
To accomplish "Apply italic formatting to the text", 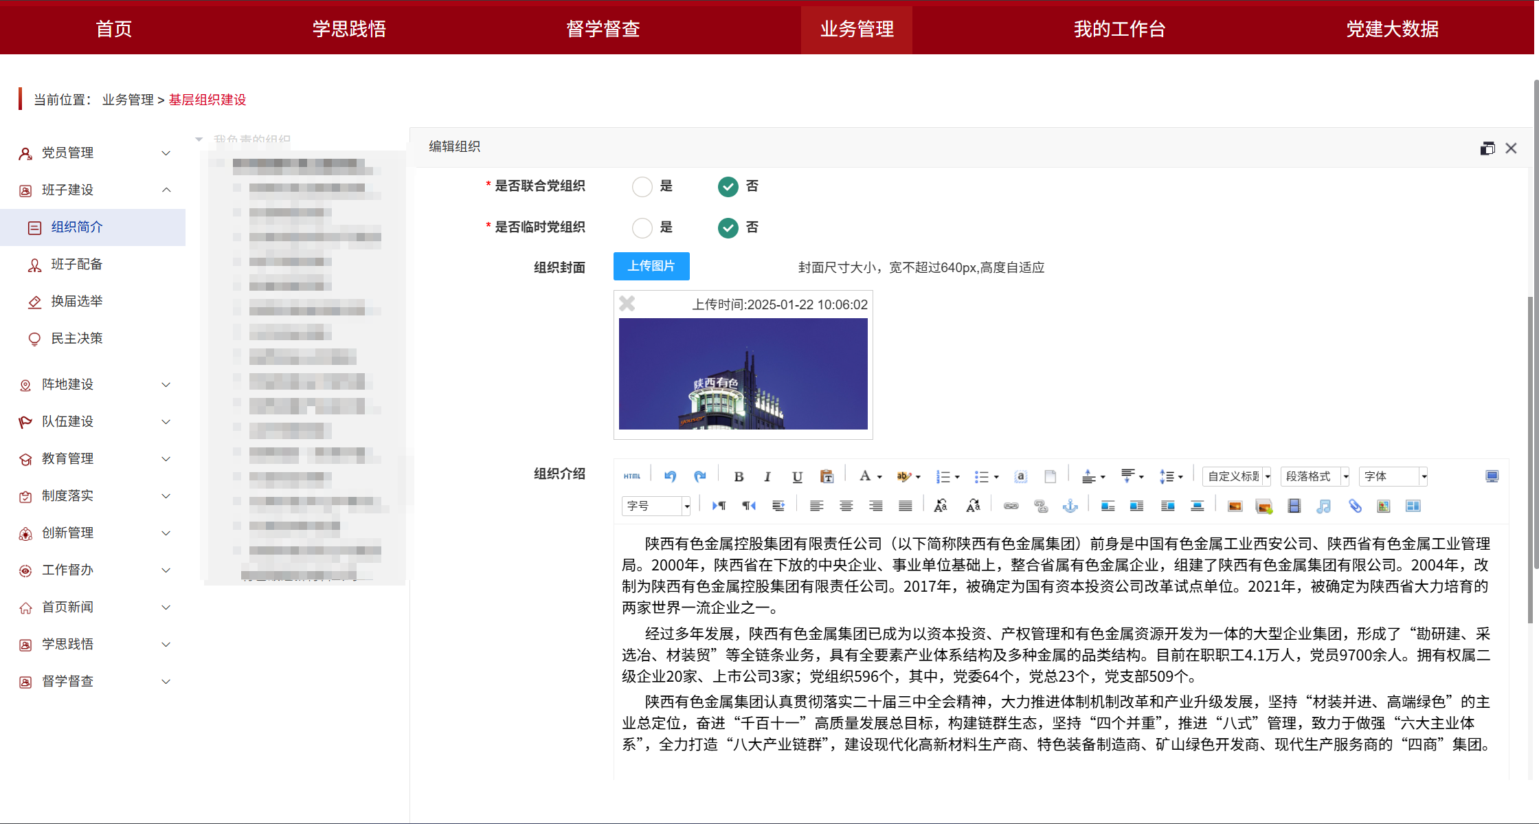I will tap(767, 476).
